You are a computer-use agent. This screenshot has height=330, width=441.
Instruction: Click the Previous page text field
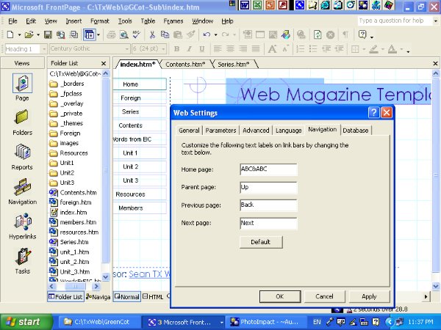(268, 205)
